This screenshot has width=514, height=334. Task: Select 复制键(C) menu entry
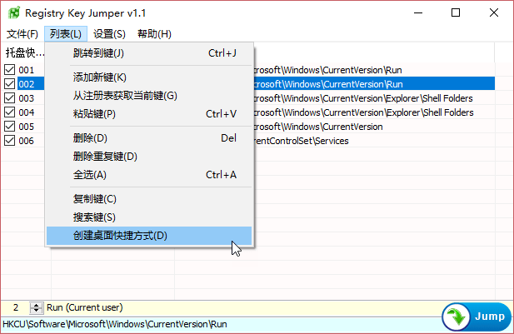click(149, 199)
